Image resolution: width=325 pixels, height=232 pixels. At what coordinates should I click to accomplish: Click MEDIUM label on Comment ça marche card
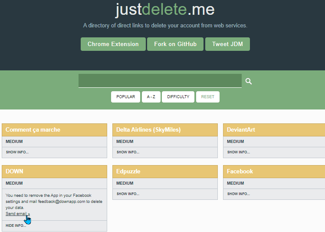click(x=14, y=142)
